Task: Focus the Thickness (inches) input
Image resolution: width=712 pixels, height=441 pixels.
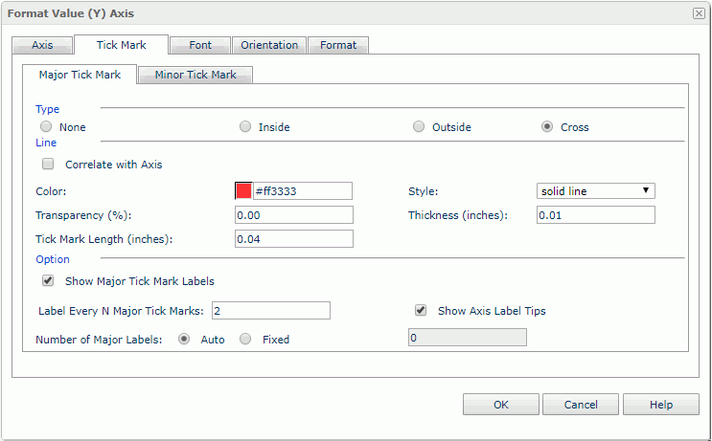Action: click(x=595, y=215)
